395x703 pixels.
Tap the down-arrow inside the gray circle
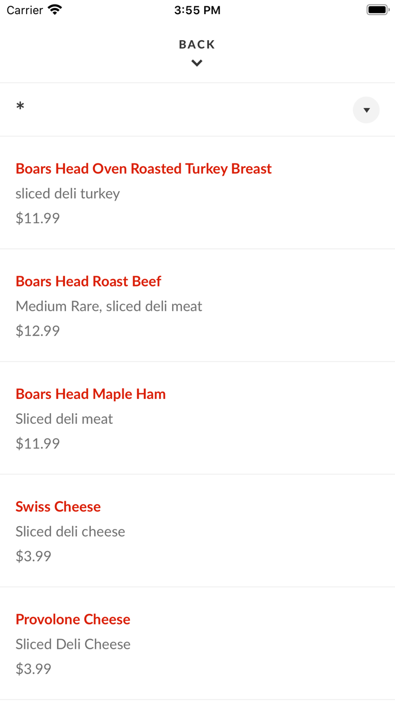(x=366, y=110)
